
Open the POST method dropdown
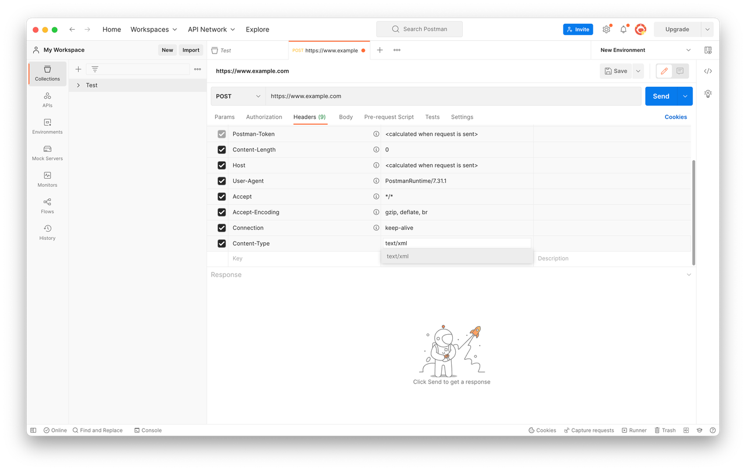pos(237,95)
